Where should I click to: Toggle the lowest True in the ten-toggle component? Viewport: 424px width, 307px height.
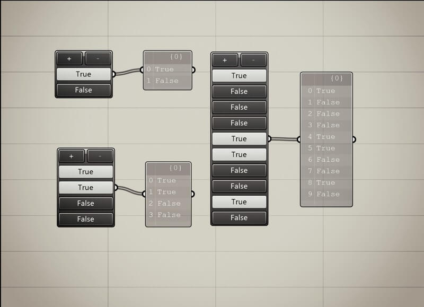239,202
